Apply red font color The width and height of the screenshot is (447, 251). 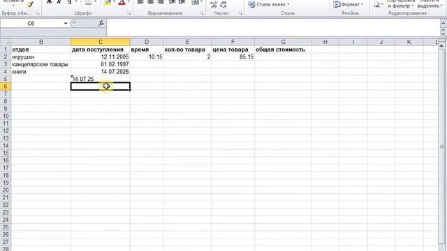[x=122, y=3]
